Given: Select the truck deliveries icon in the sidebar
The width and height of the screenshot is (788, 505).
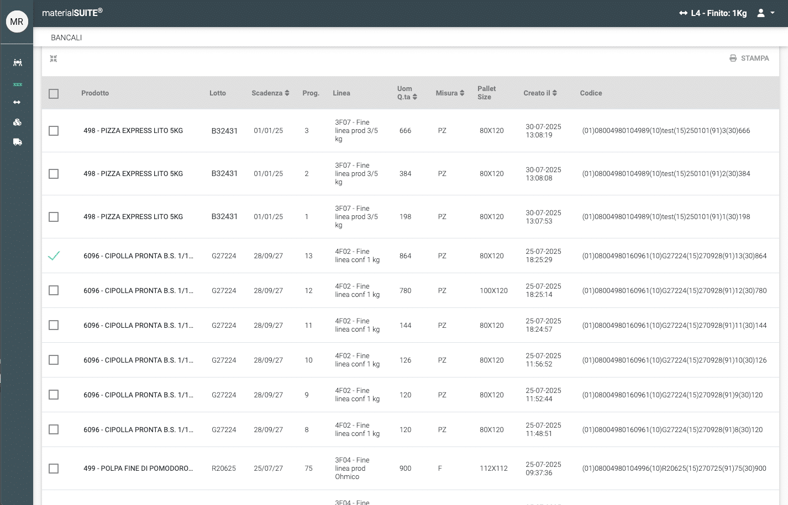Looking at the screenshot, I should click(x=17, y=142).
